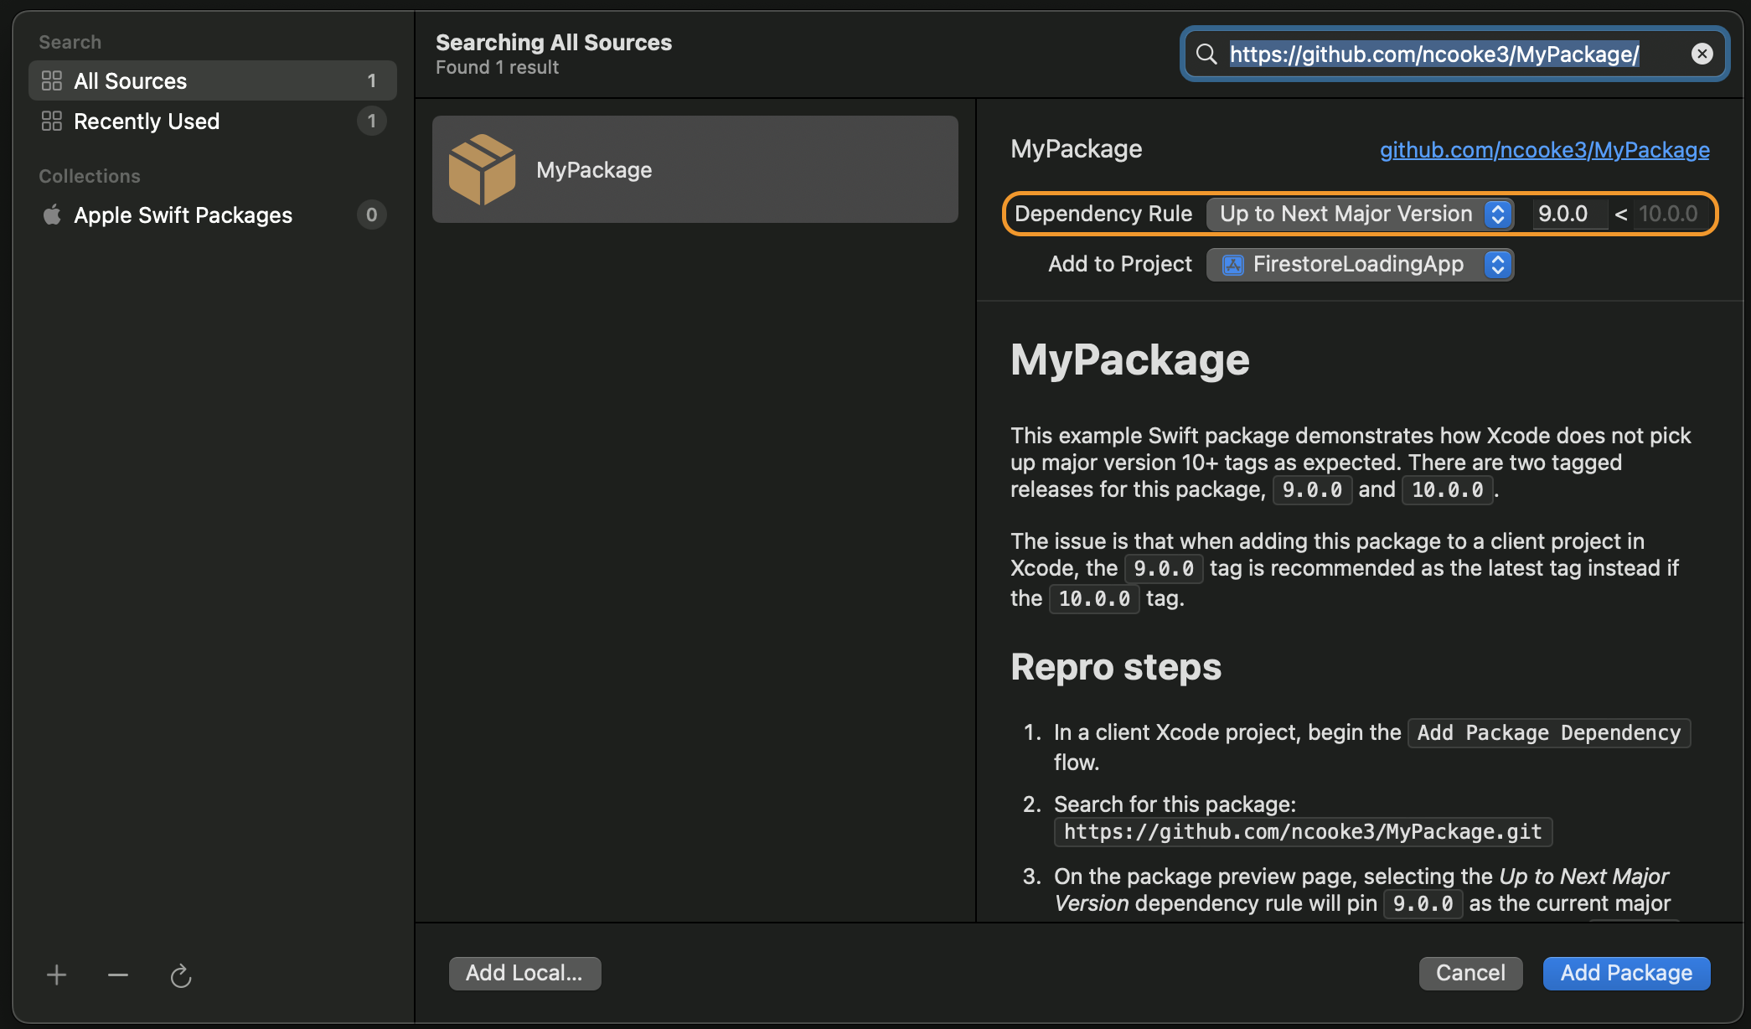Click the 9.0.0 minimum version field
1751x1029 pixels.
[x=1568, y=214]
